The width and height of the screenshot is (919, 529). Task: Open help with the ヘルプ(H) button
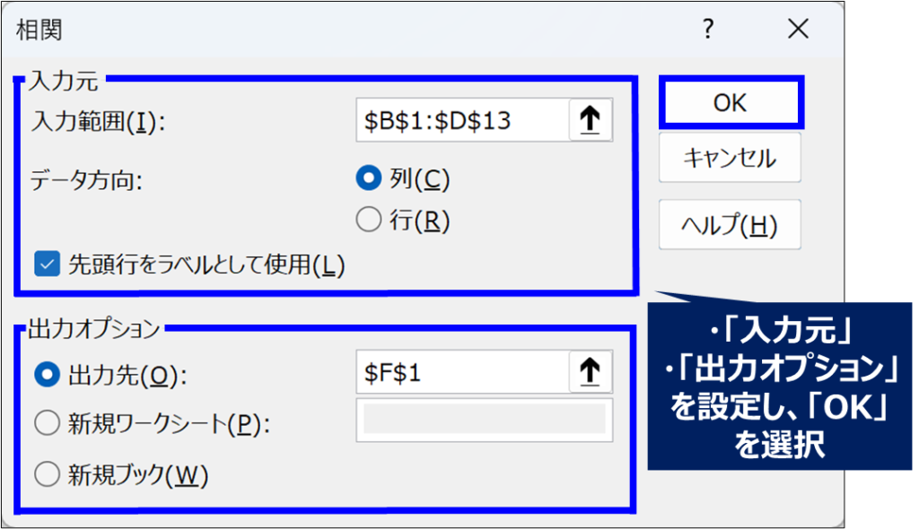pos(729,224)
